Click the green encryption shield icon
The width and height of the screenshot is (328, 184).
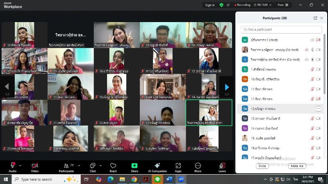[x=221, y=5]
